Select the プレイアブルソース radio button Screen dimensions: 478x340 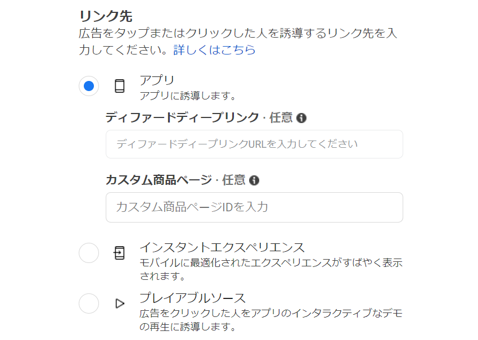[x=89, y=303]
